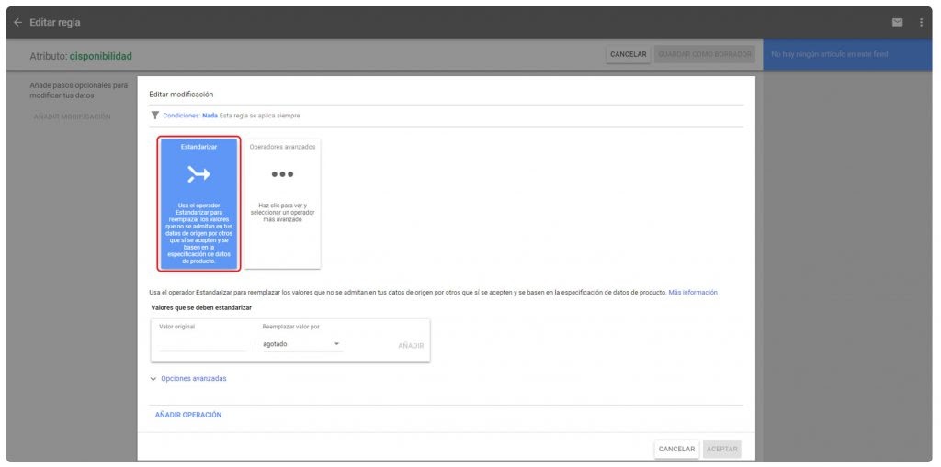Click the three dots icon in Operadores avanzados
The image size is (941, 467).
282,174
